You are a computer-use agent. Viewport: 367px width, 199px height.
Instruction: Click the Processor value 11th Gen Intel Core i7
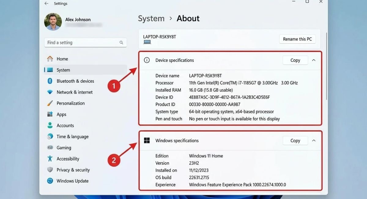pyautogui.click(x=243, y=83)
